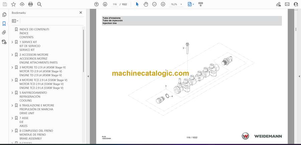Image resolution: width=301 pixels, height=145 pixels.
Task: Expand the 5 RAFFREDDAMENTO bookmark
Action: coord(12,93)
